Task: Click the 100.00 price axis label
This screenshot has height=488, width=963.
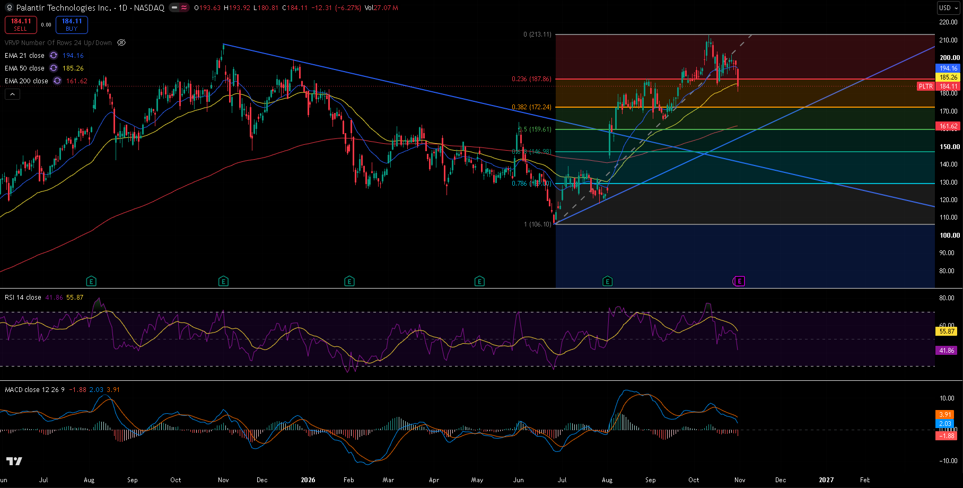Action: tap(948, 236)
